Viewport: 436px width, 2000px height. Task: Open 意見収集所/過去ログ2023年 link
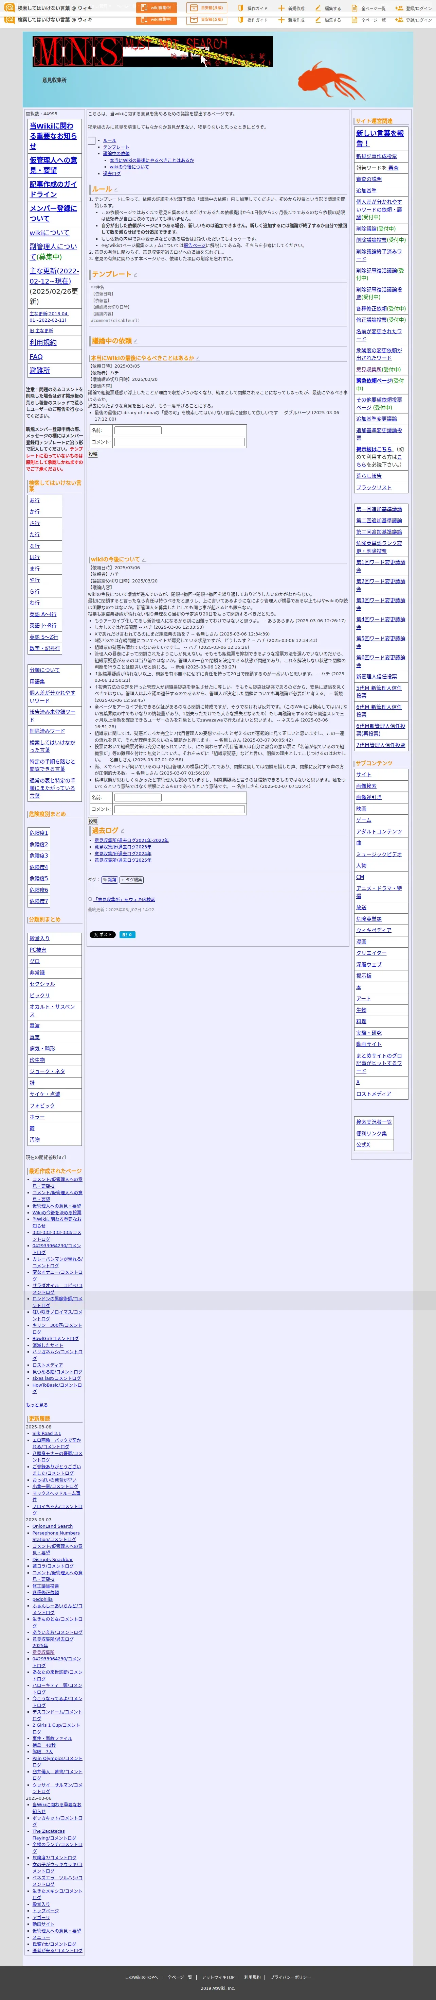coord(123,847)
